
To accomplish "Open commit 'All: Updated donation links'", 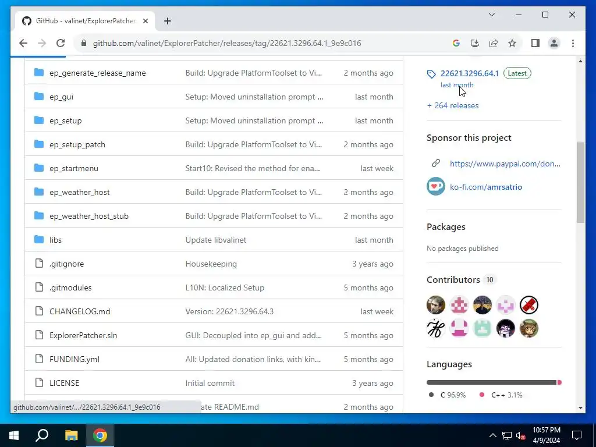I will [253, 359].
